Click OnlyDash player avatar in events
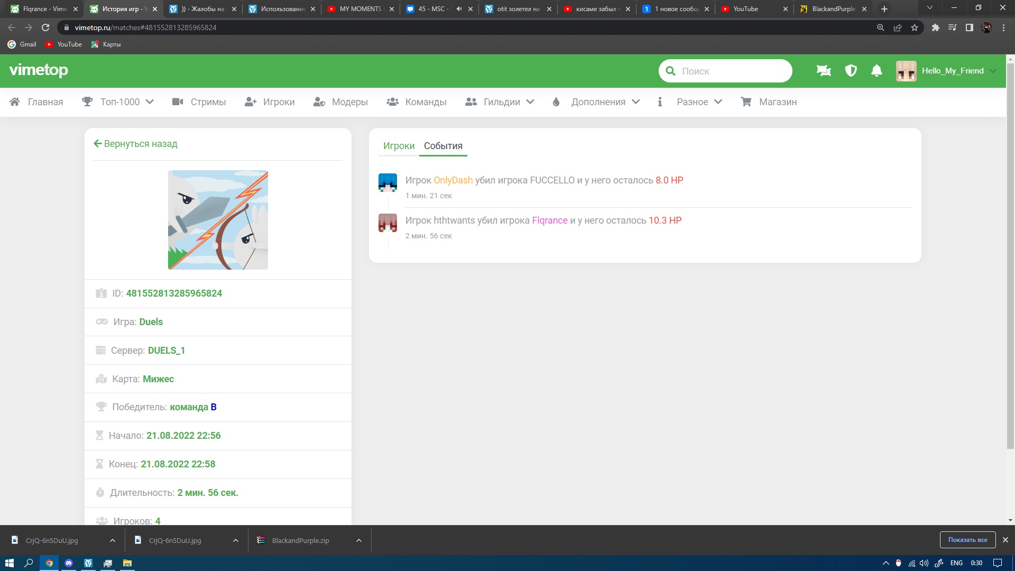The height and width of the screenshot is (571, 1015). pyautogui.click(x=387, y=182)
